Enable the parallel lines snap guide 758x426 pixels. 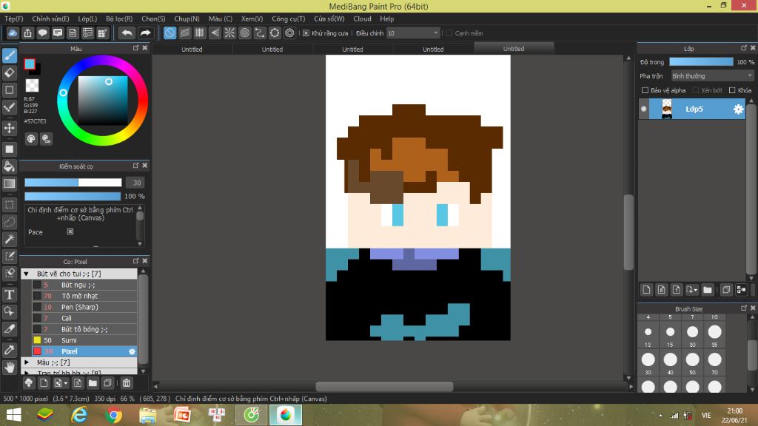[184, 33]
